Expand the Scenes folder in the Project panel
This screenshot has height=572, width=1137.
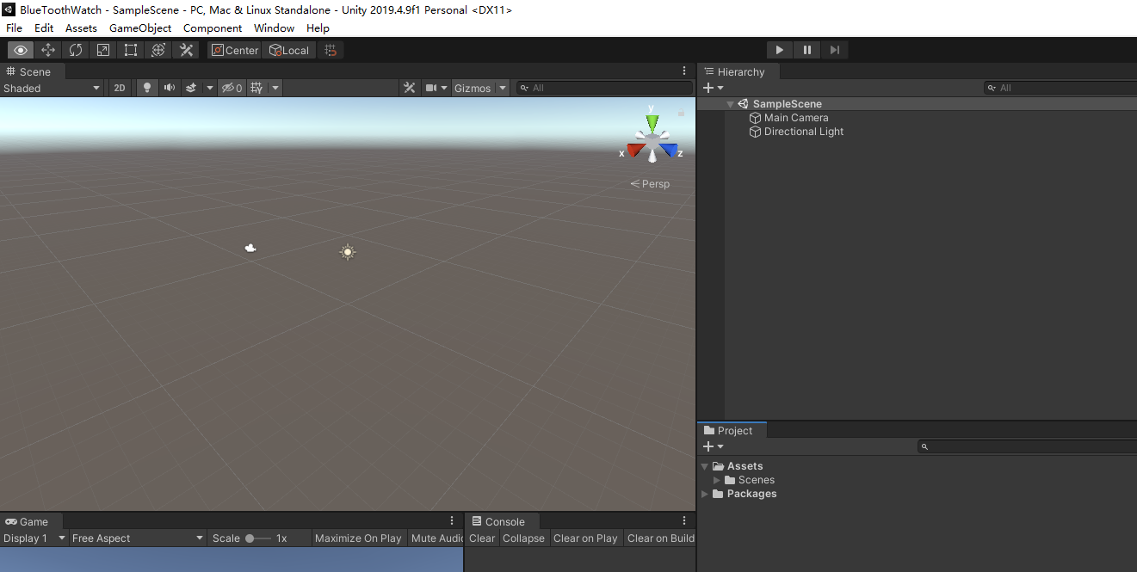point(716,480)
